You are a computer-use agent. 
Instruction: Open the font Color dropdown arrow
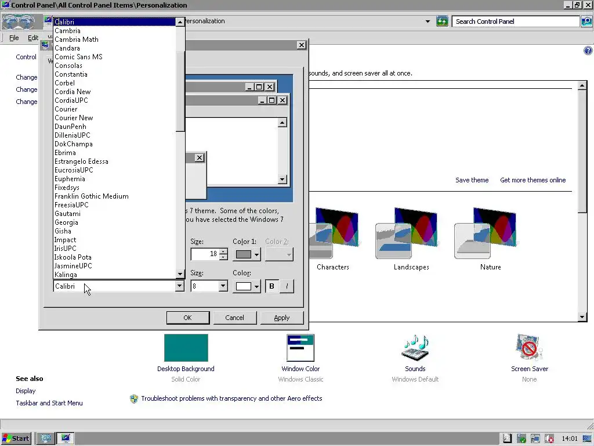[256, 286]
